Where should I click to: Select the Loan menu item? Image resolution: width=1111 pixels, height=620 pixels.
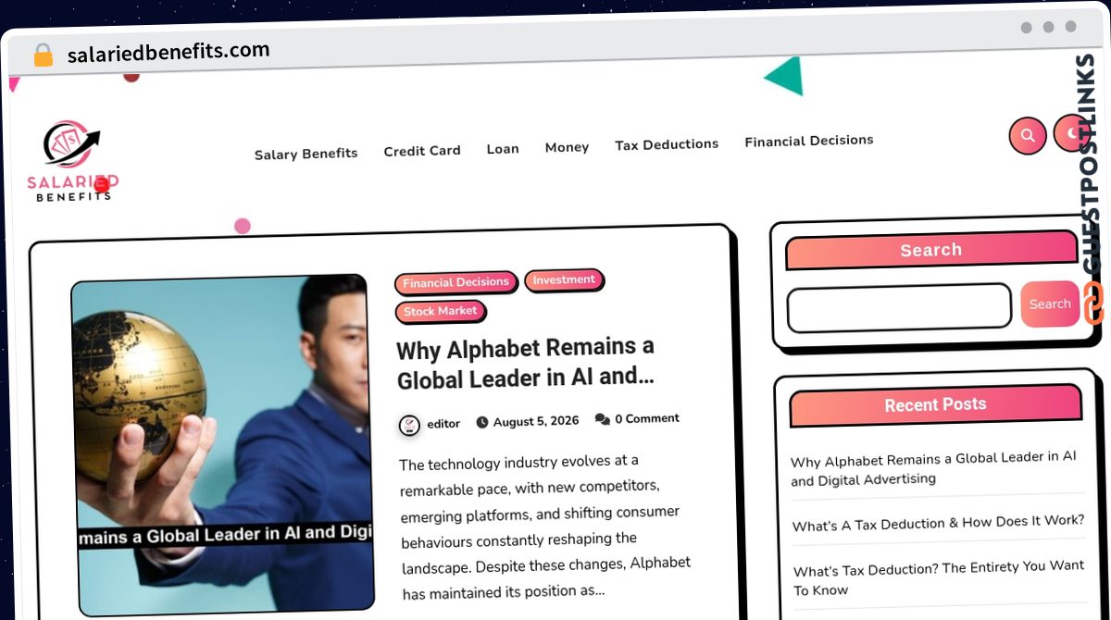click(x=503, y=149)
